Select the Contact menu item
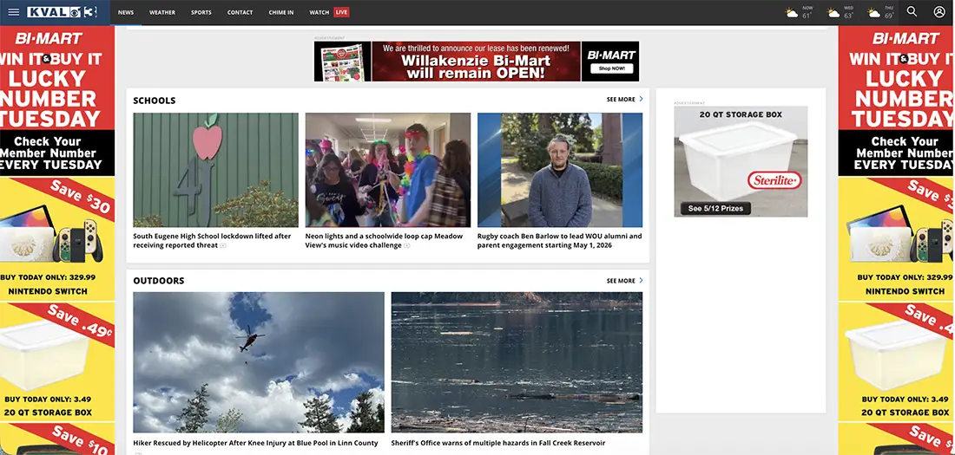Screen dimensions: 955x455 point(240,12)
